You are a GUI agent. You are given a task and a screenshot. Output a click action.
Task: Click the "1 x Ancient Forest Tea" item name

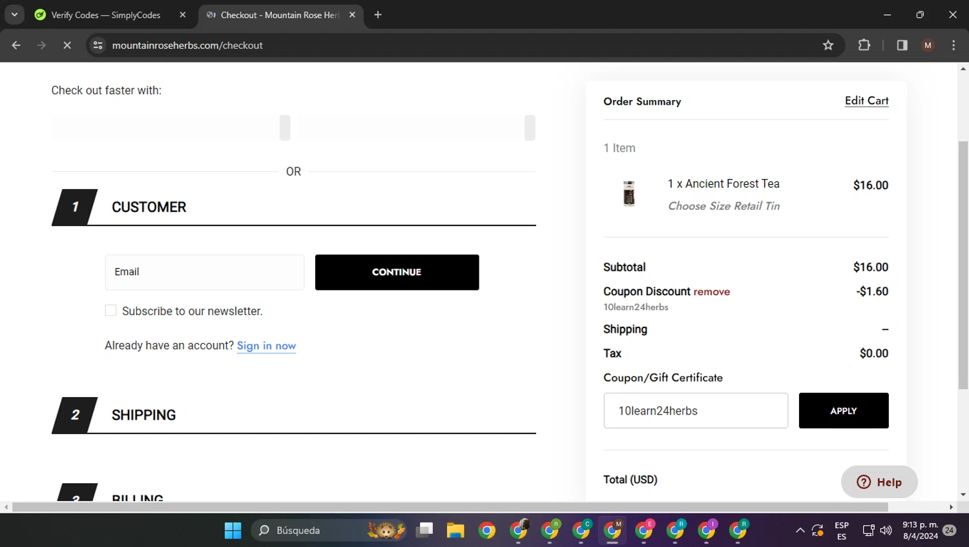tap(724, 184)
